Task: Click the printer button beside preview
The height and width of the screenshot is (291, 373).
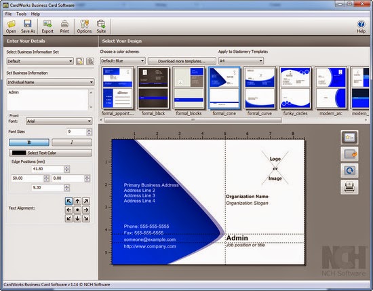Action: [x=349, y=187]
